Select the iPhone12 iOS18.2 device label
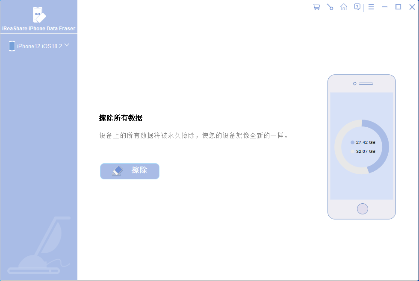 pos(39,46)
